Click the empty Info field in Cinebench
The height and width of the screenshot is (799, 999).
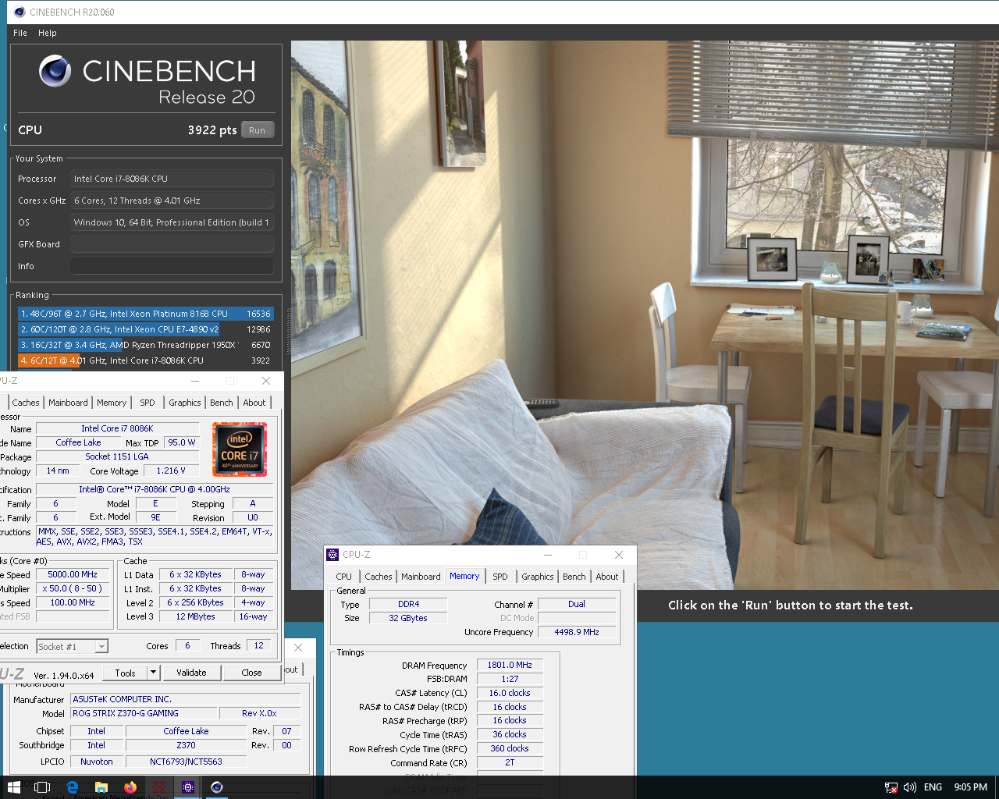pos(172,266)
